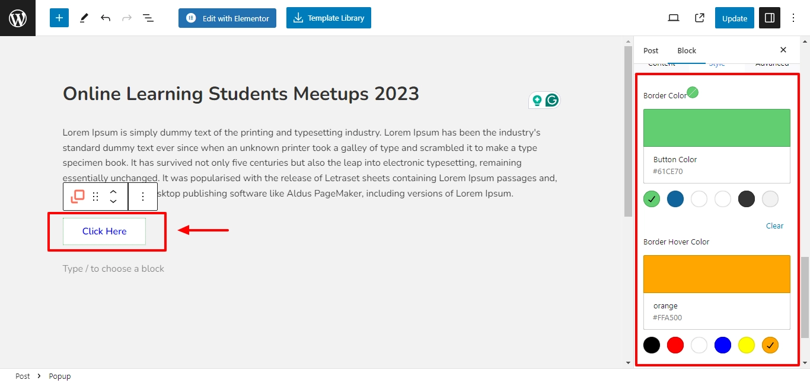Select the pencil Tools icon
Viewport: 810px width, 383px height.
pos(84,18)
